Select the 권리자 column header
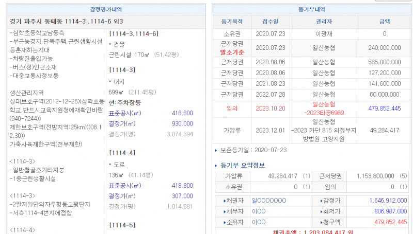 coord(324,22)
